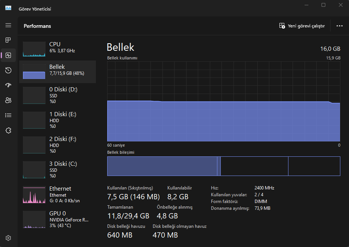The width and height of the screenshot is (349, 247).
Task: Select 0 Diski (D:) SSD entry
Action: coord(58,95)
